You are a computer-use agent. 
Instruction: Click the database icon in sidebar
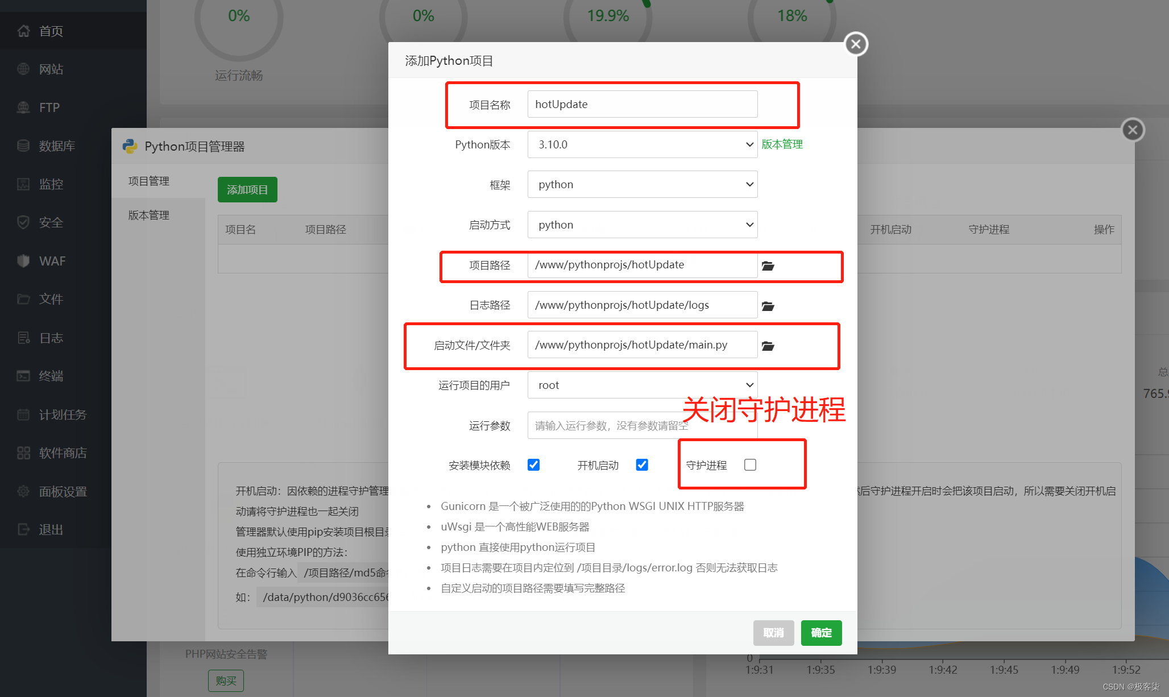click(x=23, y=146)
